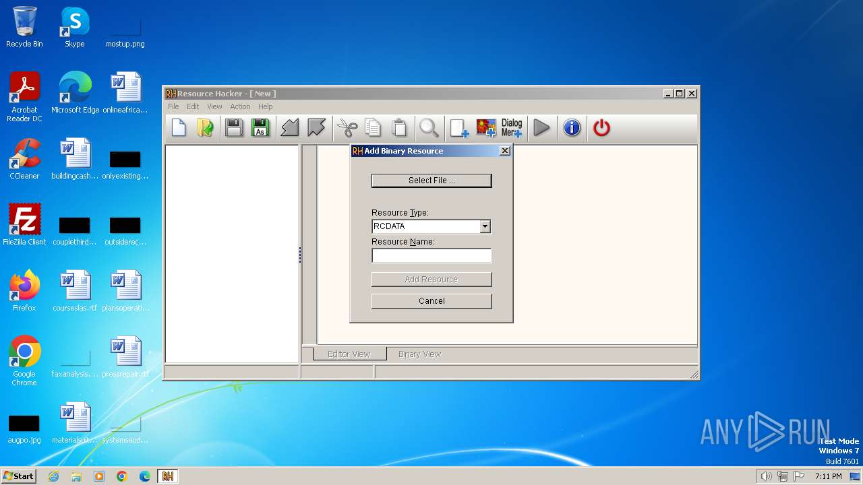Viewport: 863px width, 485px height.
Task: Select the FileZilla Client desktop icon
Action: (x=24, y=225)
